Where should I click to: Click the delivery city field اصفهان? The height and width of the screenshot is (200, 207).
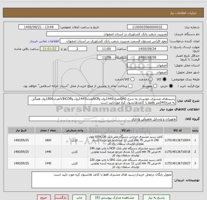point(147,72)
